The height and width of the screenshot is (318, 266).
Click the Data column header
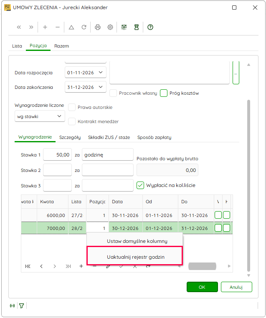click(x=126, y=202)
